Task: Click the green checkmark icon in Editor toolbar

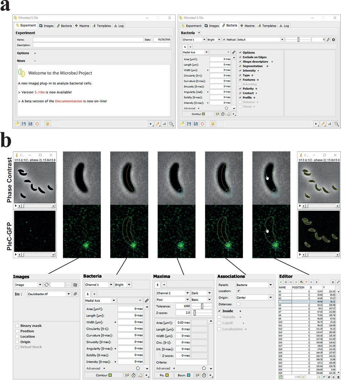Action: [281, 282]
